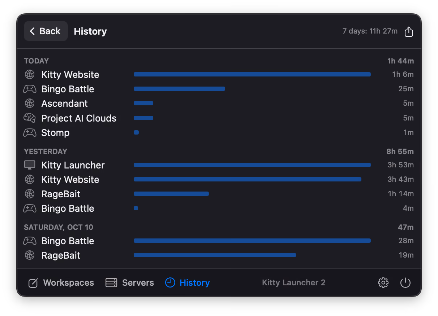
Task: Click the TODAY section header
Action: pos(36,61)
